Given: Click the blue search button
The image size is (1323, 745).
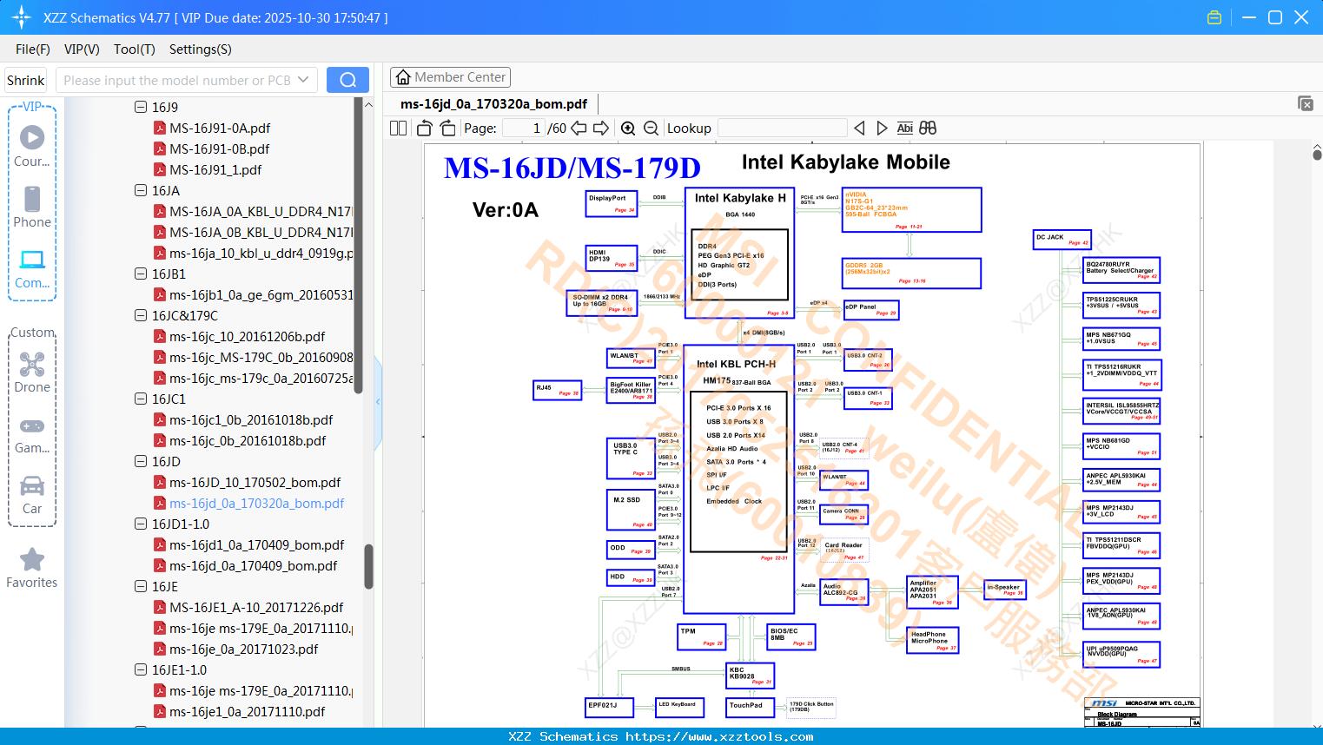Looking at the screenshot, I should coord(347,80).
